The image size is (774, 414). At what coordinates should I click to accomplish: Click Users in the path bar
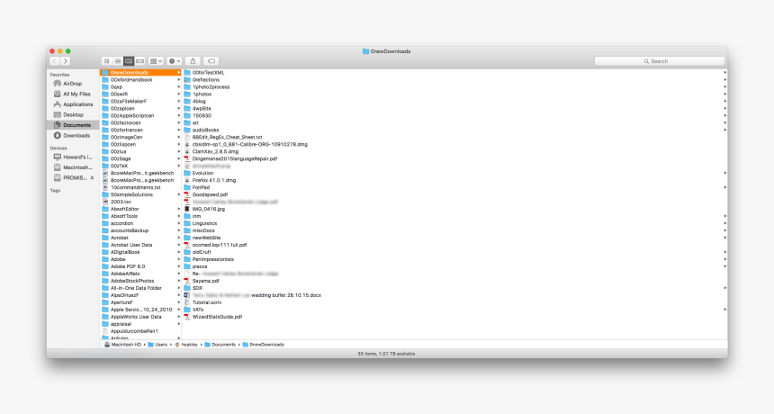158,345
